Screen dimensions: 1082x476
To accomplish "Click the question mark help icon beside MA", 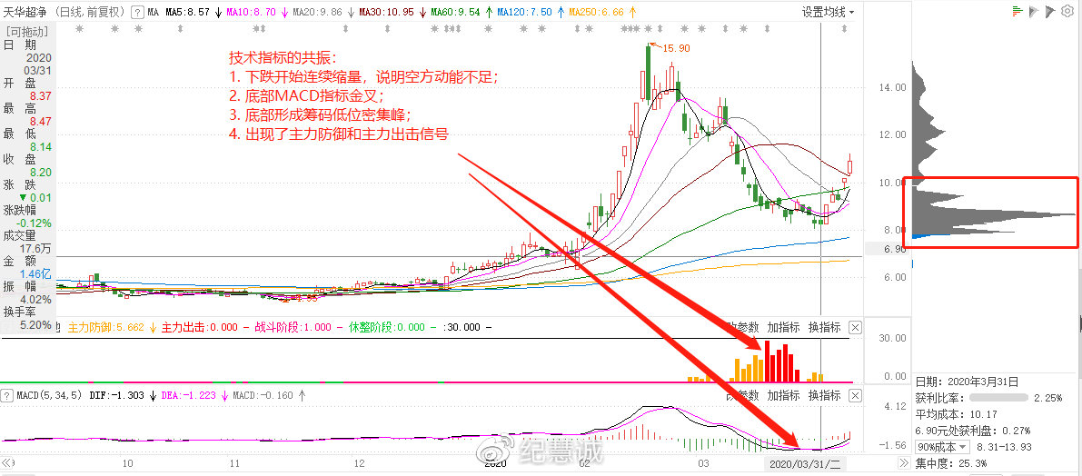I will (137, 13).
